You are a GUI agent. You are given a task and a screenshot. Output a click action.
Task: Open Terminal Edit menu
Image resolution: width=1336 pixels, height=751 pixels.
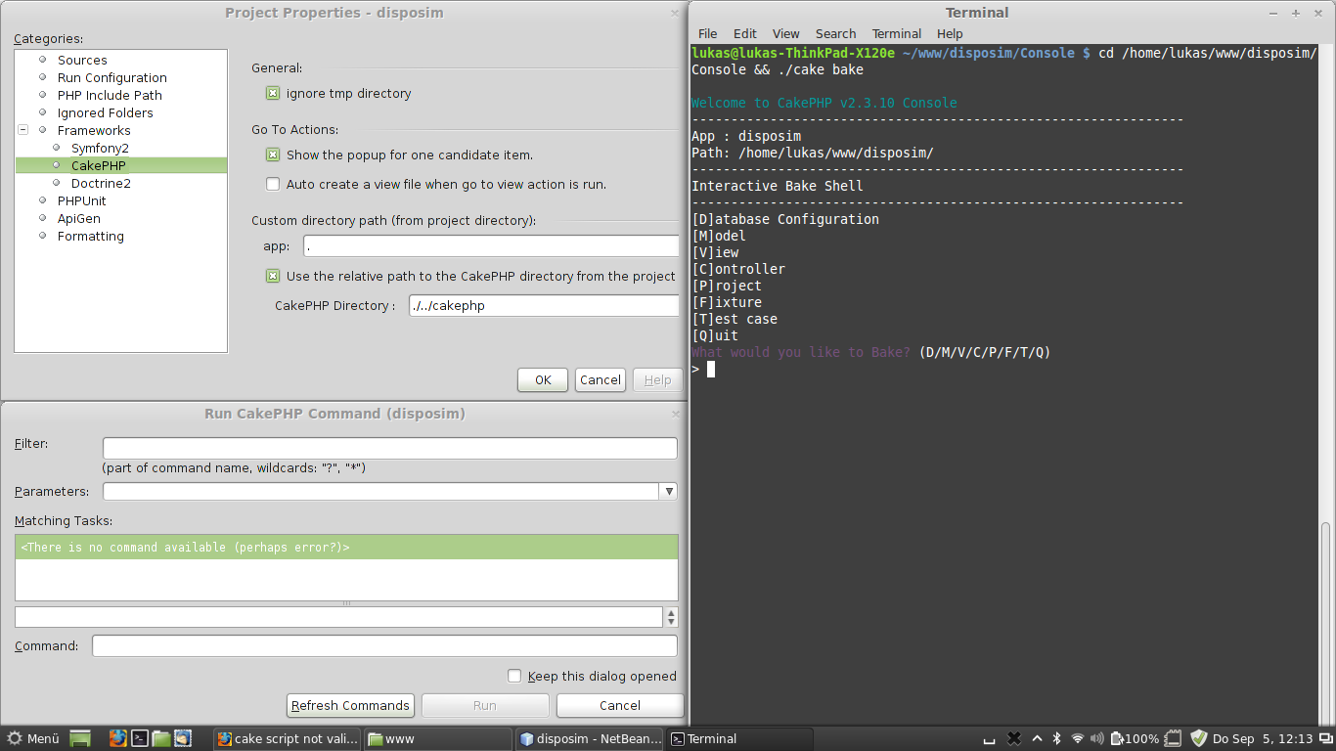745,33
